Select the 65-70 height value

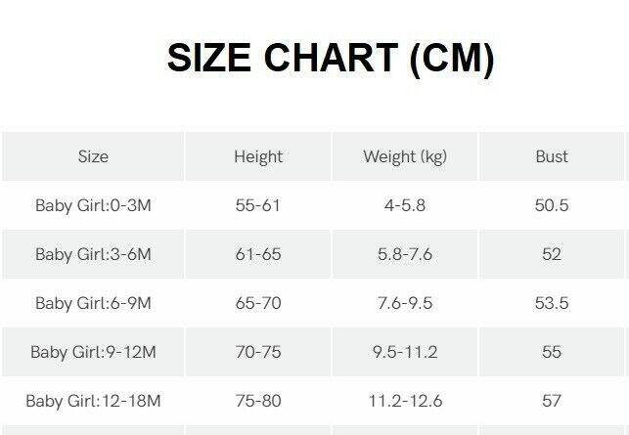pos(258,303)
